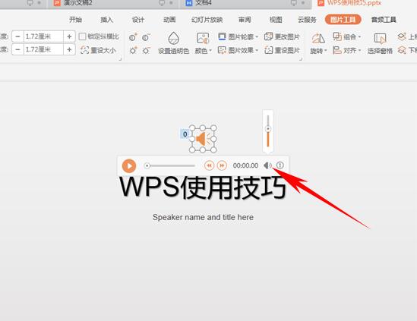Click the 设置透明色 droplet icon
The width and height of the screenshot is (417, 321).
tap(173, 38)
